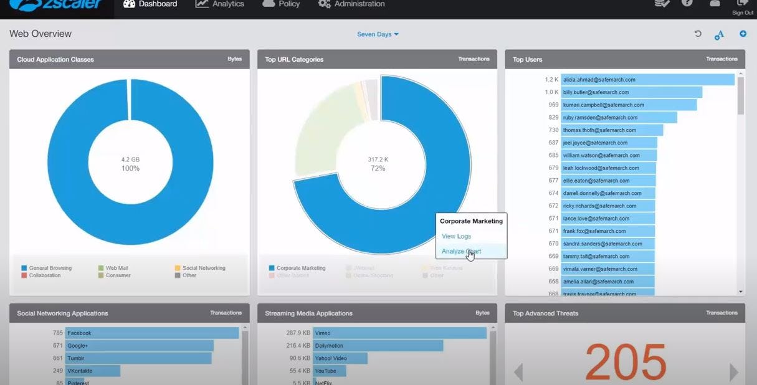The image size is (757, 385).
Task: Toggle the General Browsing legend swatch
Action: tap(24, 268)
